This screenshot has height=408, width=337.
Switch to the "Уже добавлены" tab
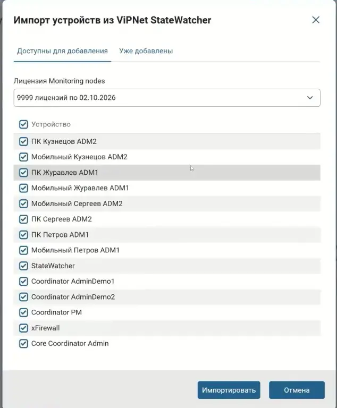pos(146,51)
